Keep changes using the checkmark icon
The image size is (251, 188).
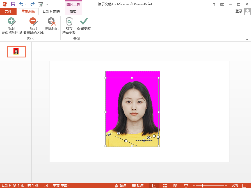pyautogui.click(x=84, y=24)
